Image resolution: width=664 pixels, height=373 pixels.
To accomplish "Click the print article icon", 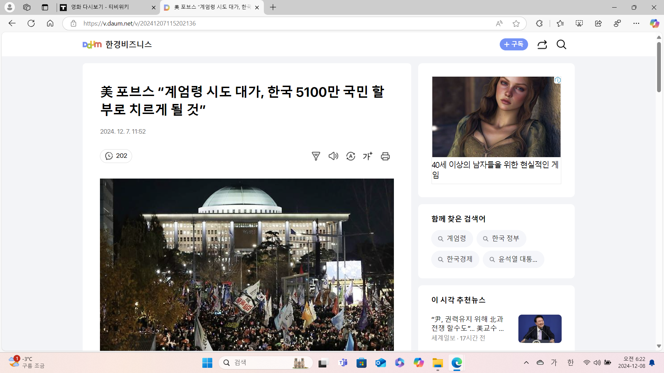I will point(385,156).
